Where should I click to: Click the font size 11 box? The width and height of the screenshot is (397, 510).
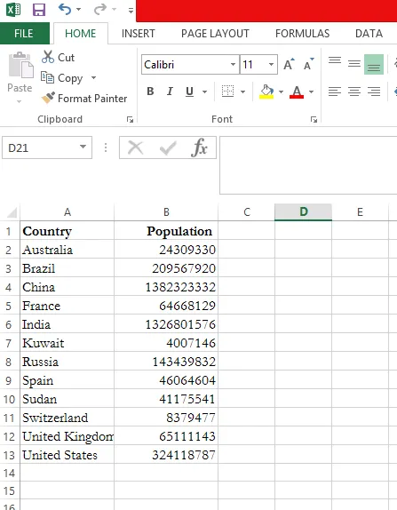click(254, 64)
